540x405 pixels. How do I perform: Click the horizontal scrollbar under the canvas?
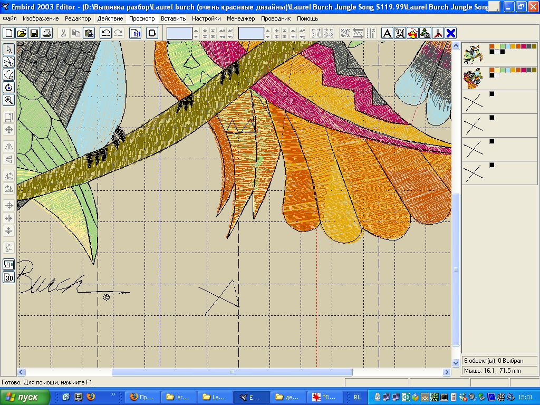click(x=232, y=372)
